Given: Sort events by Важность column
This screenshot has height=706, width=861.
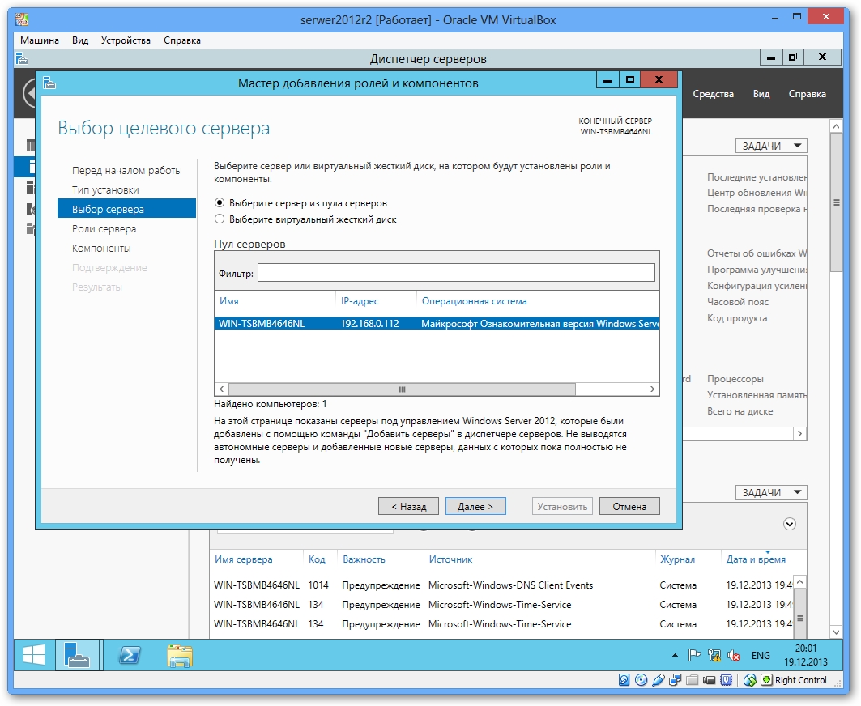Looking at the screenshot, I should pyautogui.click(x=364, y=559).
